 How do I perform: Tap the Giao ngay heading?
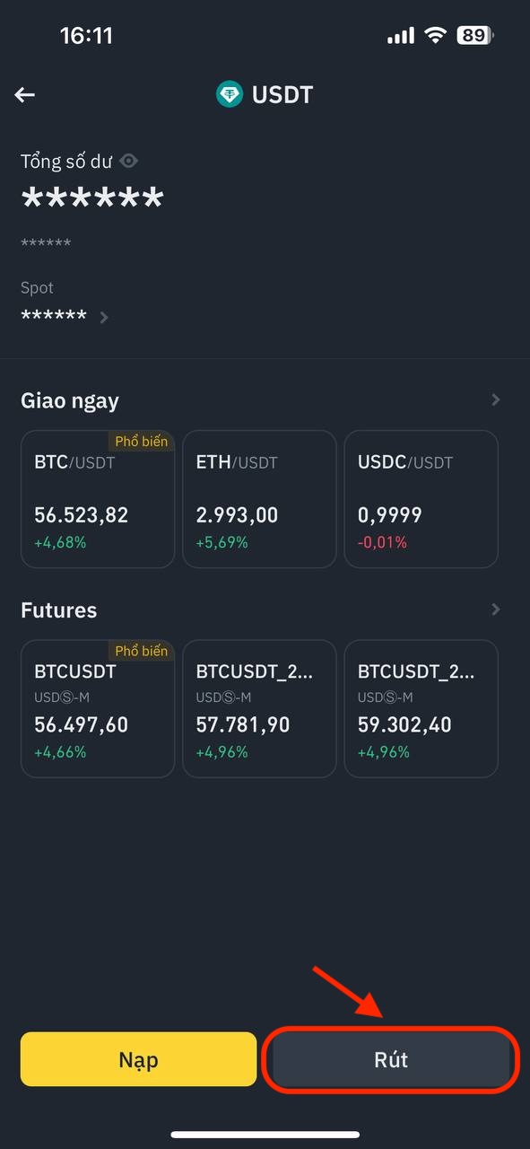click(x=70, y=401)
